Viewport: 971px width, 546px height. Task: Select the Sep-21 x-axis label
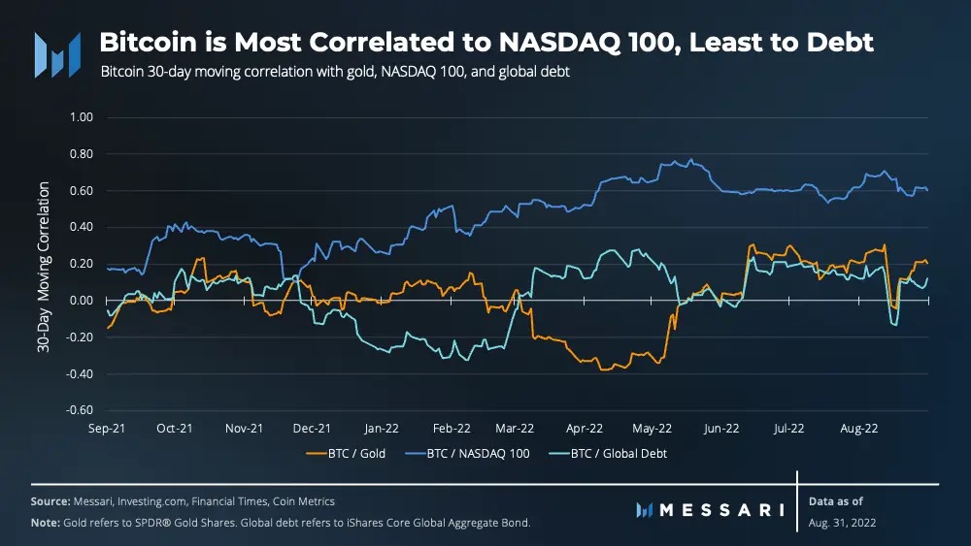[x=107, y=428]
